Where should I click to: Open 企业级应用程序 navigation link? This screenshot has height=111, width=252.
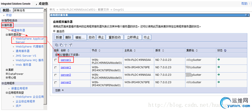25,102
